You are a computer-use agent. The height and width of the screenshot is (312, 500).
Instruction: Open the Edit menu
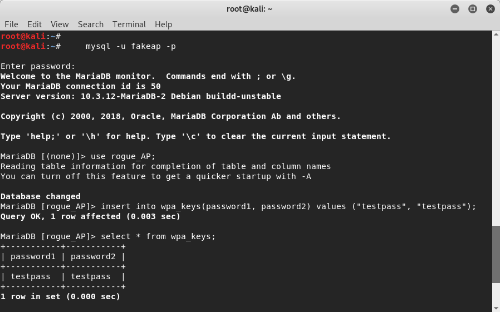tap(35, 24)
